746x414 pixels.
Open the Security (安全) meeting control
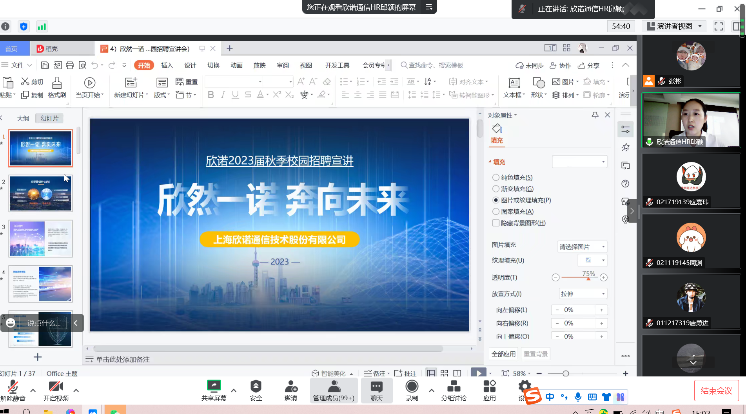point(256,391)
